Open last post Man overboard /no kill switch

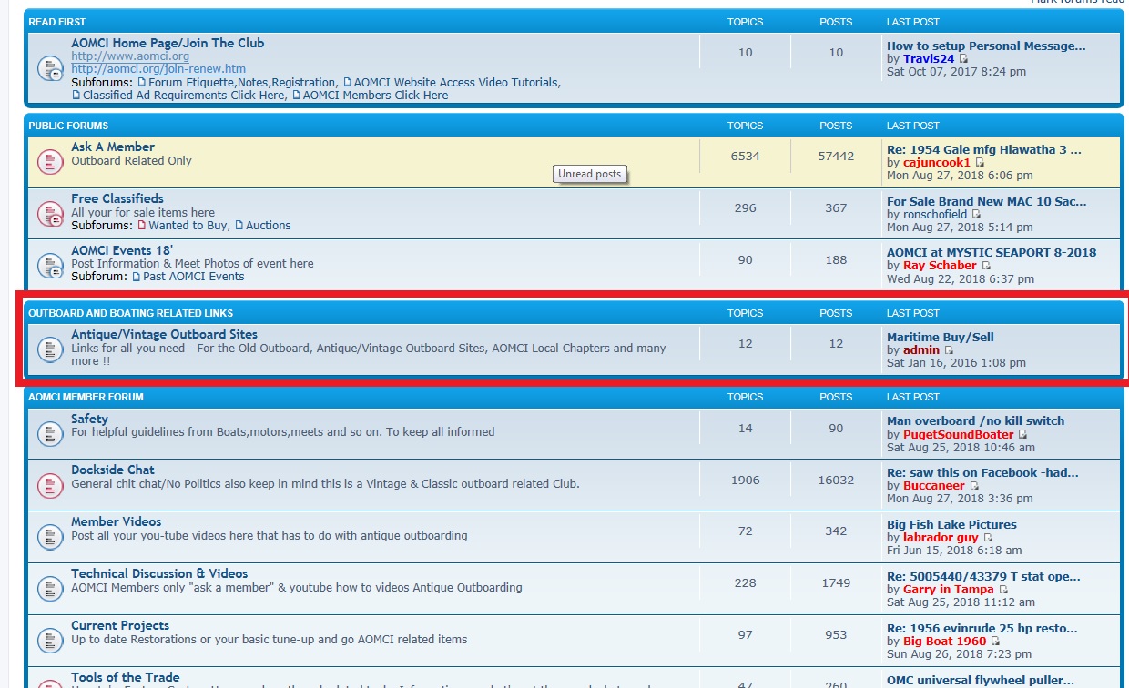[x=975, y=420]
